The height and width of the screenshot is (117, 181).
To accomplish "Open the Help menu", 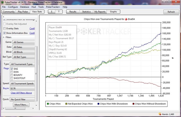I will 65,7.
